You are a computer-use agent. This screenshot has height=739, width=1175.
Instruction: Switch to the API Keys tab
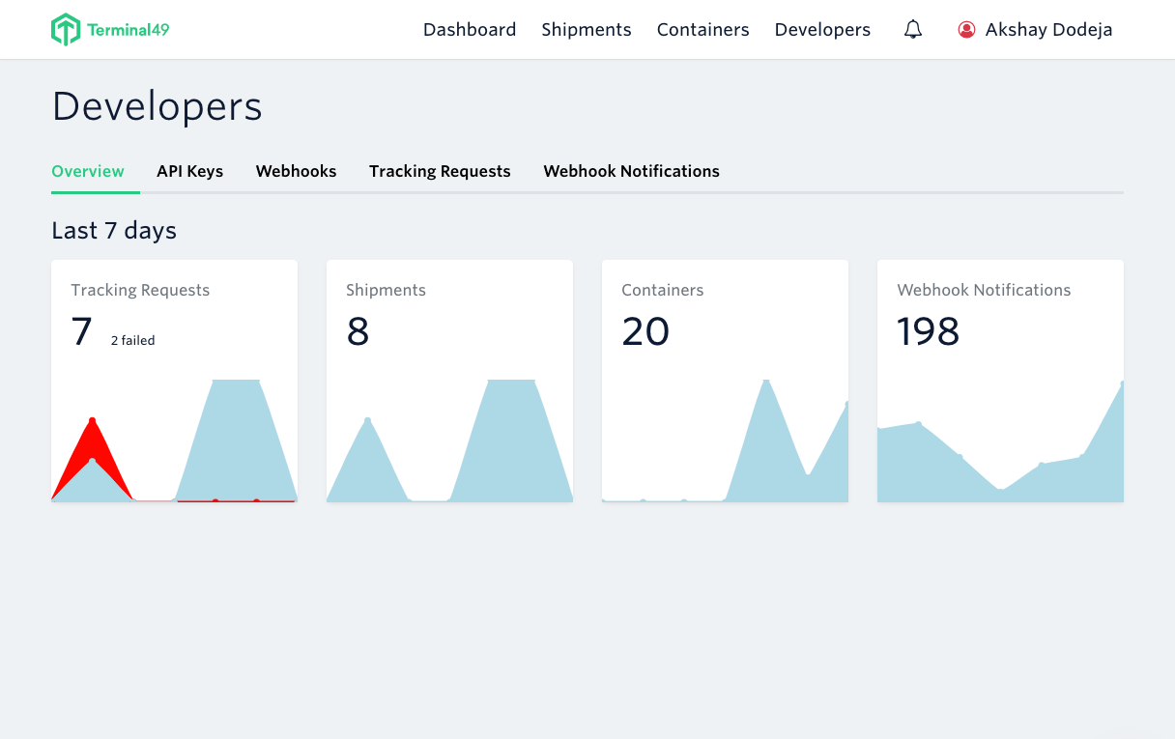coord(189,171)
